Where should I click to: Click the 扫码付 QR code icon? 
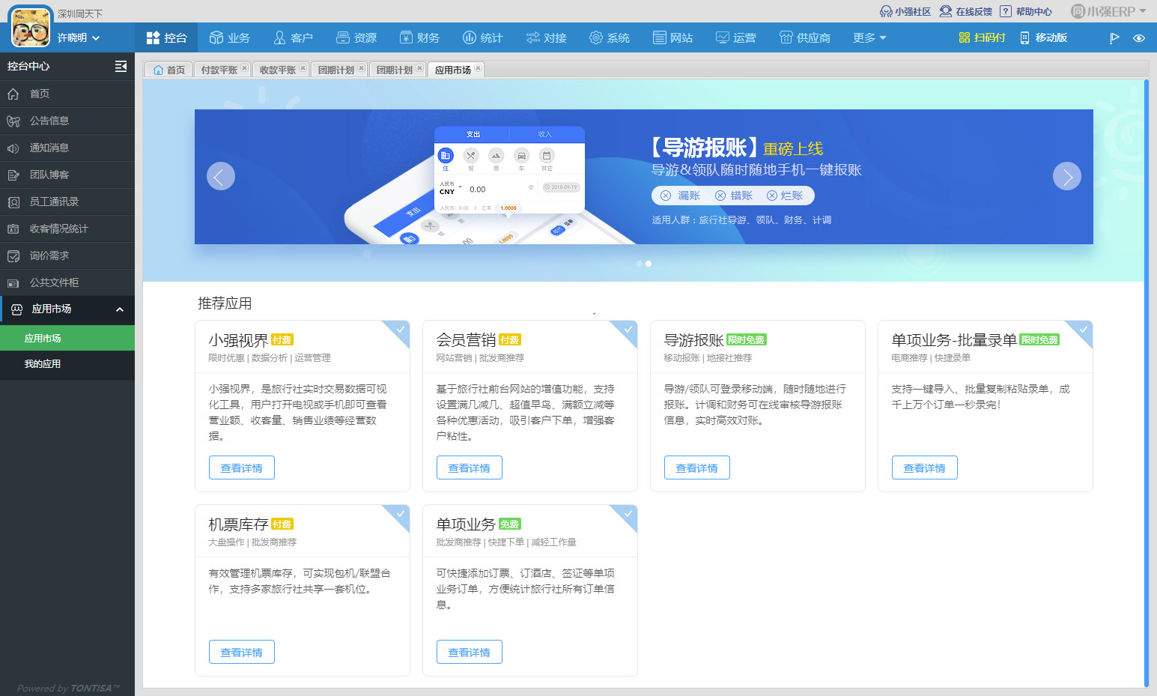[964, 37]
